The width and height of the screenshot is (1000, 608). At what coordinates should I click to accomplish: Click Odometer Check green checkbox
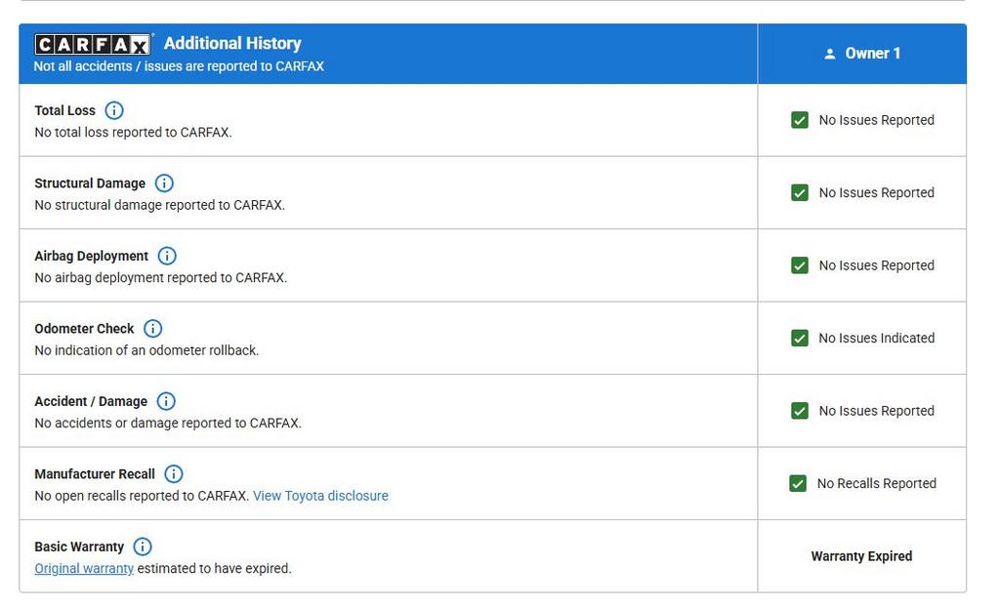(x=800, y=339)
